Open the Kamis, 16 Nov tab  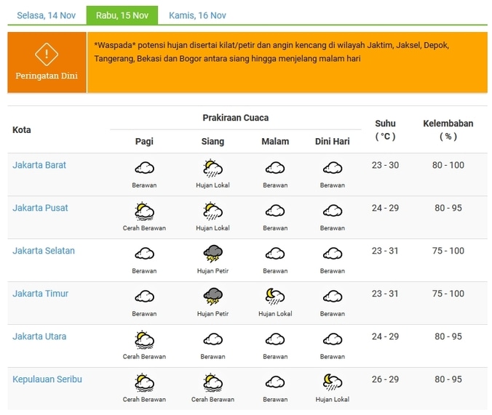pos(197,15)
